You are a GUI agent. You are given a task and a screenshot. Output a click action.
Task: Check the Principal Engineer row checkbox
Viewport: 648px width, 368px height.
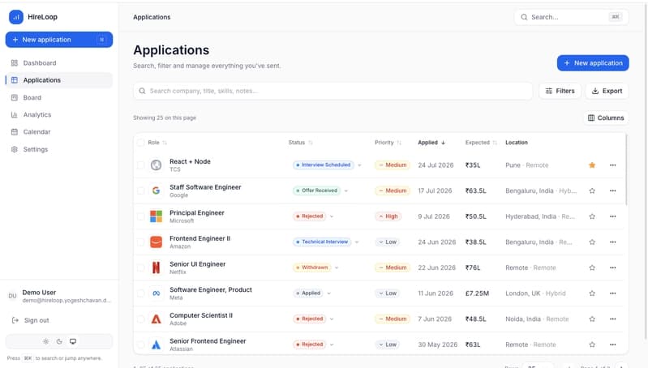pos(140,216)
